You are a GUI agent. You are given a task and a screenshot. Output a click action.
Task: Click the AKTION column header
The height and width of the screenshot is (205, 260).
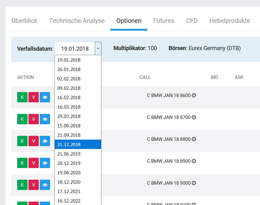pos(26,77)
